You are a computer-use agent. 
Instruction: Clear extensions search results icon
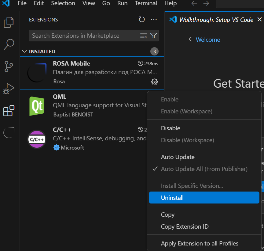(x=144, y=36)
